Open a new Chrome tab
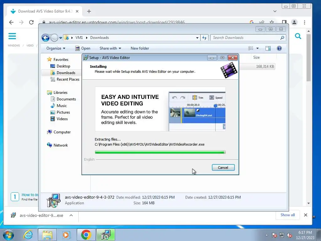The height and width of the screenshot is (241, 321). 89,11
